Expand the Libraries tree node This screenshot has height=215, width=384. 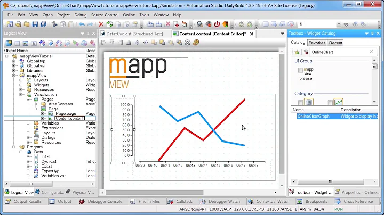click(x=14, y=71)
